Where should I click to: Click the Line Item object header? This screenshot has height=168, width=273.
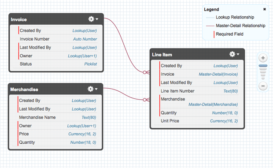(x=197, y=55)
